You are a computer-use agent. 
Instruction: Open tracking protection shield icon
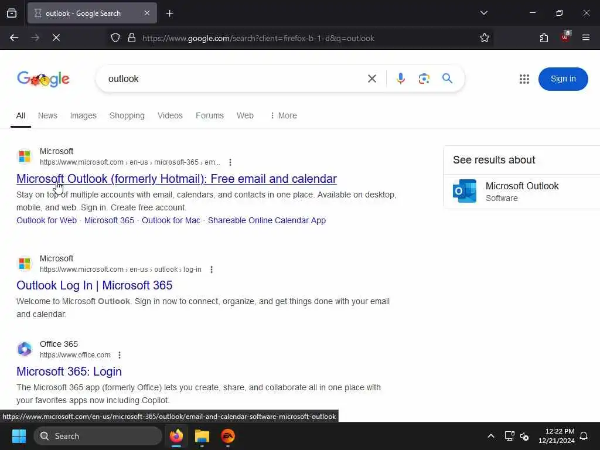tap(115, 38)
